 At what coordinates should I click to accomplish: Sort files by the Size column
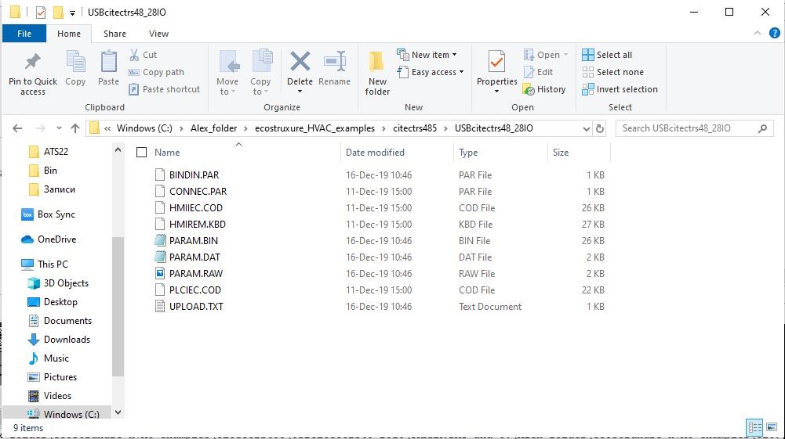tap(560, 153)
